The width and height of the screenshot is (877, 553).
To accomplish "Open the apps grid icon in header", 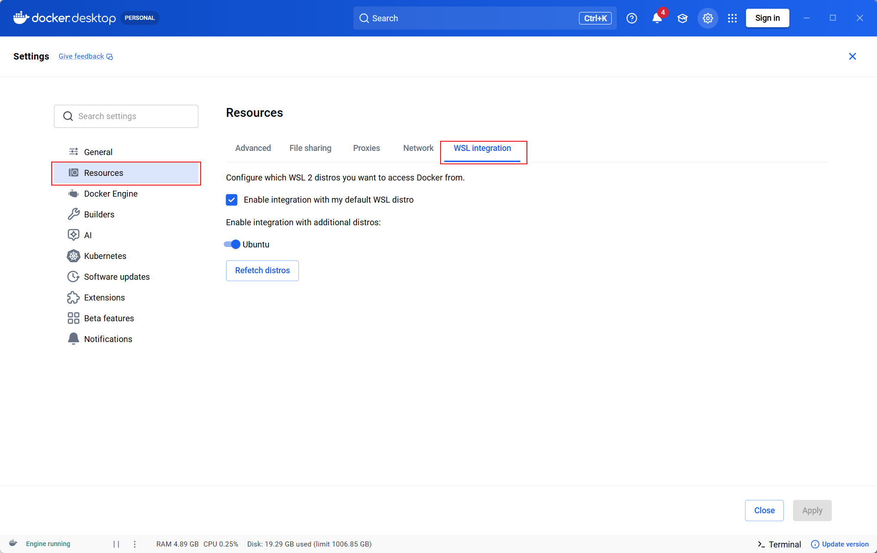I will click(x=732, y=18).
